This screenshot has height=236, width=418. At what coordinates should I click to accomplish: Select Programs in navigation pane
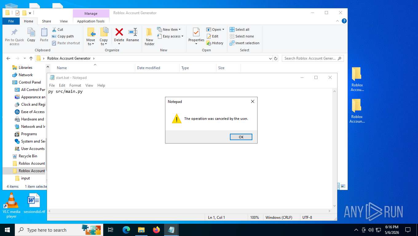(29, 134)
